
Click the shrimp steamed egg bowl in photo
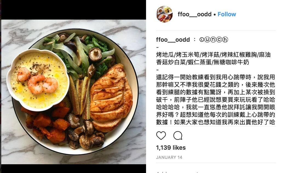pyautogui.click(x=38, y=80)
